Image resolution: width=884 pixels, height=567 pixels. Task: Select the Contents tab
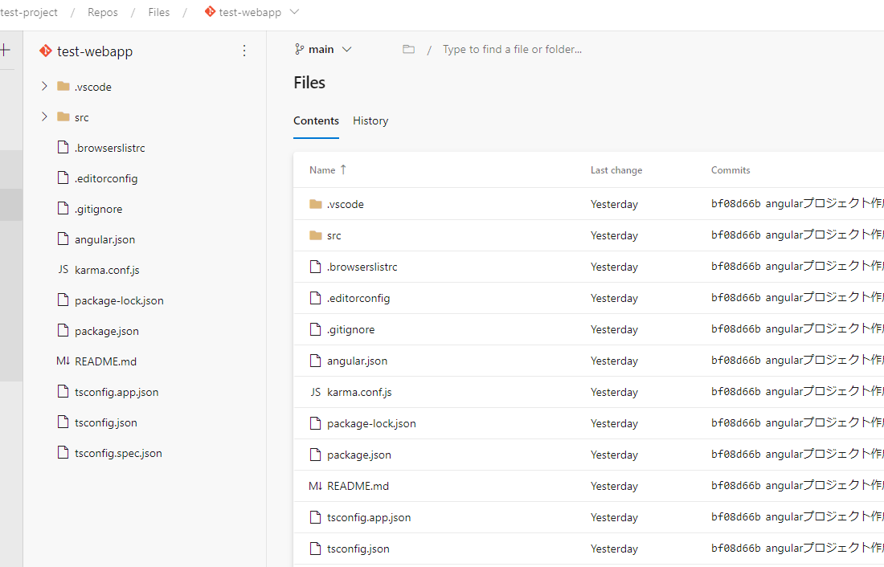pos(316,121)
